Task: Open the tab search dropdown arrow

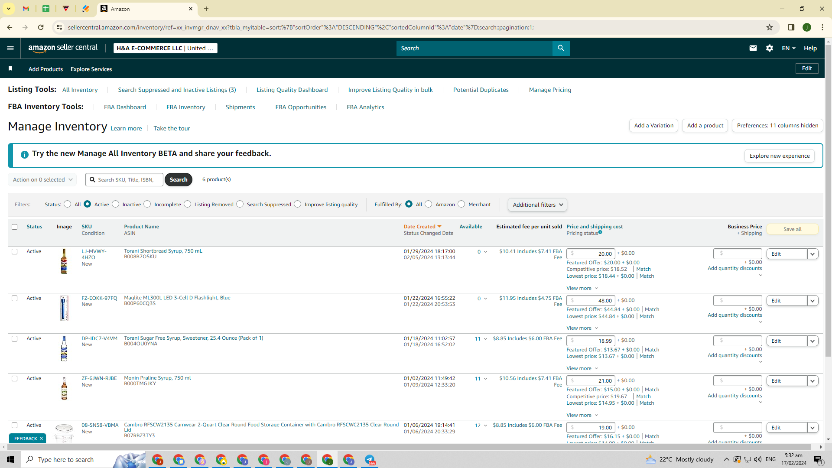Action: (x=9, y=9)
